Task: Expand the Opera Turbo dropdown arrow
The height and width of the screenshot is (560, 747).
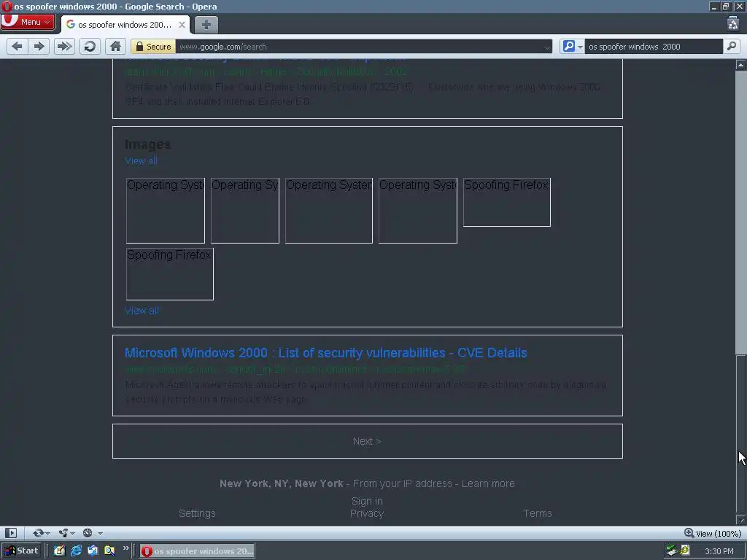Action: coord(100,533)
